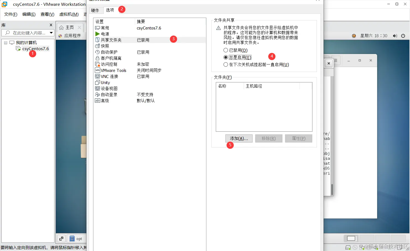The image size is (410, 251).
Task: Click the Snapshots (快照) icon
Action: 97,46
